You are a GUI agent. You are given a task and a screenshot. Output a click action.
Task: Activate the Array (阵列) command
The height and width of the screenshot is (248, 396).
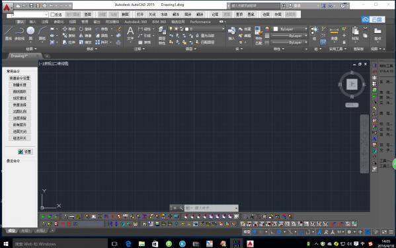102,42
